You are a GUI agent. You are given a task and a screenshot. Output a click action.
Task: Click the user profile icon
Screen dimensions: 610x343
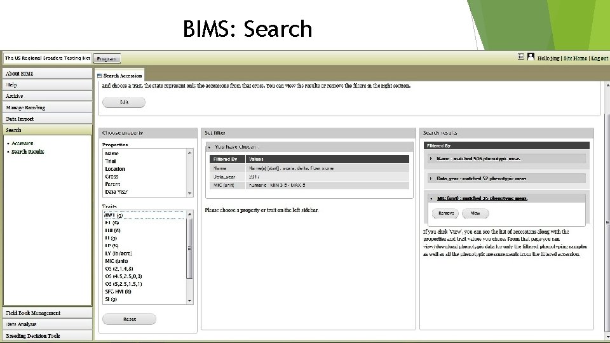531,57
